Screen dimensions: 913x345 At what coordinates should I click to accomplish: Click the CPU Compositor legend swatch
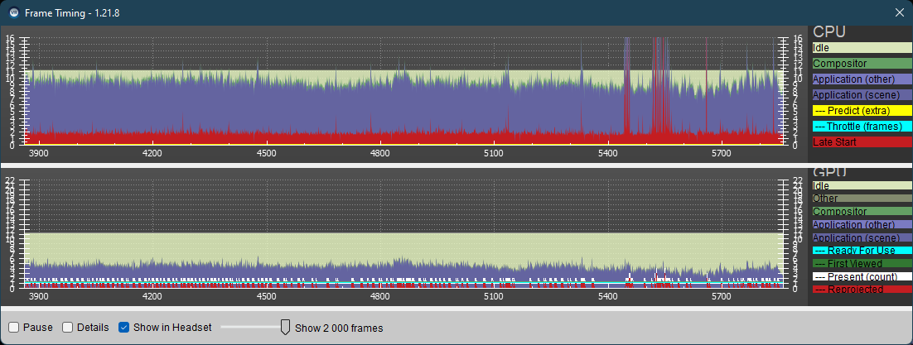[862, 64]
